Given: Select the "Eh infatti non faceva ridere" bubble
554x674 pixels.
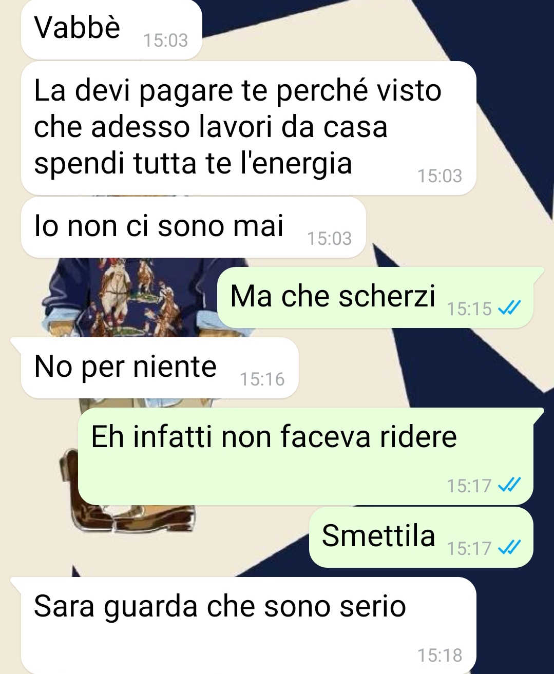Looking at the screenshot, I should click(x=311, y=456).
